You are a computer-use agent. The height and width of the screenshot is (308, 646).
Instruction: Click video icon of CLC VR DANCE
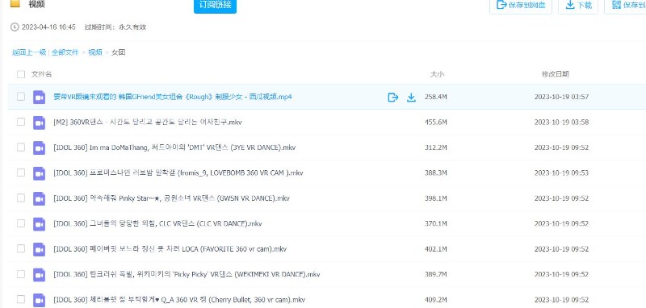[x=39, y=224]
